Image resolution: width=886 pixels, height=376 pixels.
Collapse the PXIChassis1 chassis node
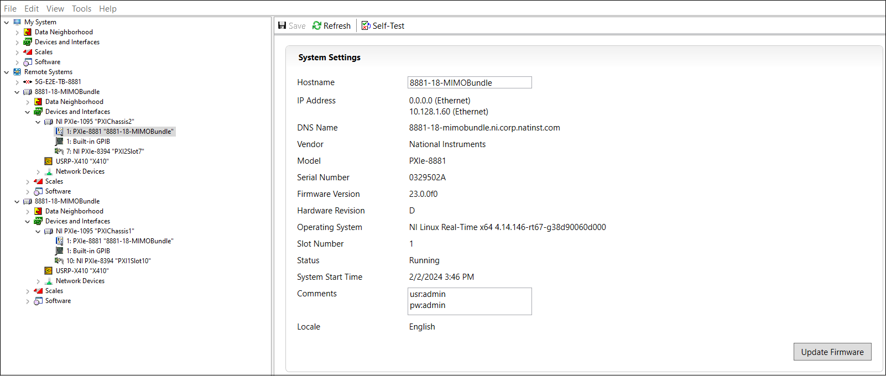pyautogui.click(x=38, y=232)
